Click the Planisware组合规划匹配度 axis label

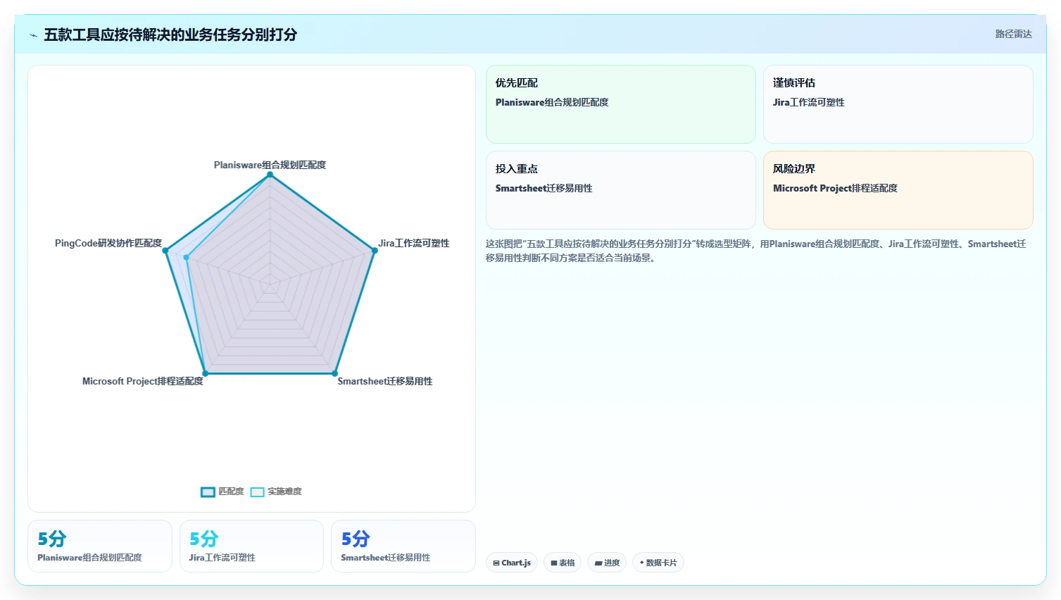(x=270, y=165)
